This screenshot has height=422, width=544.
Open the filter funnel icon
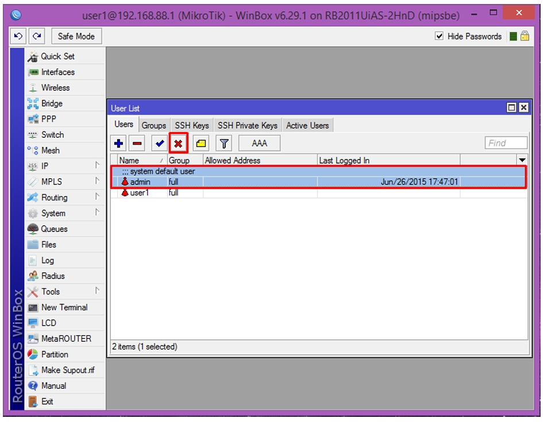pyautogui.click(x=224, y=143)
